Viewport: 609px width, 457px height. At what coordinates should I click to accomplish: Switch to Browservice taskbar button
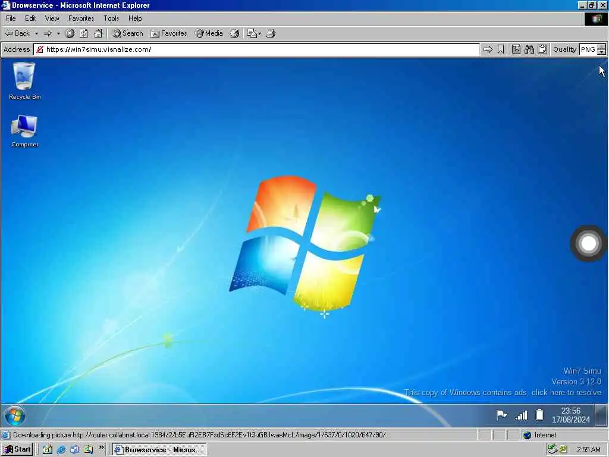[159, 449]
